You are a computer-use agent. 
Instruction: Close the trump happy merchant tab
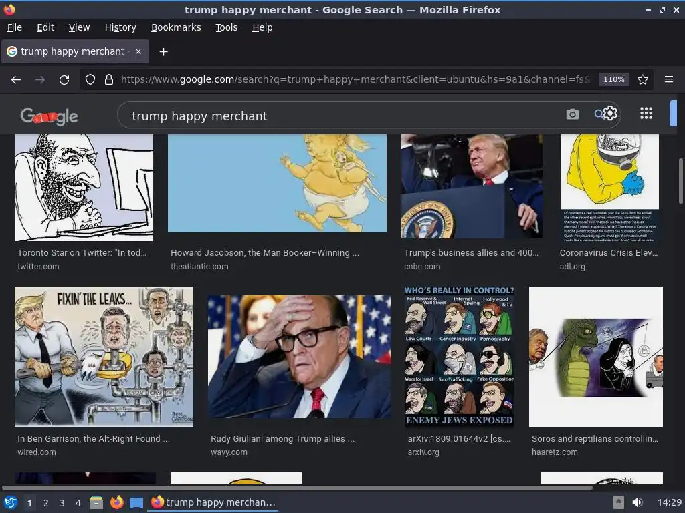click(138, 51)
